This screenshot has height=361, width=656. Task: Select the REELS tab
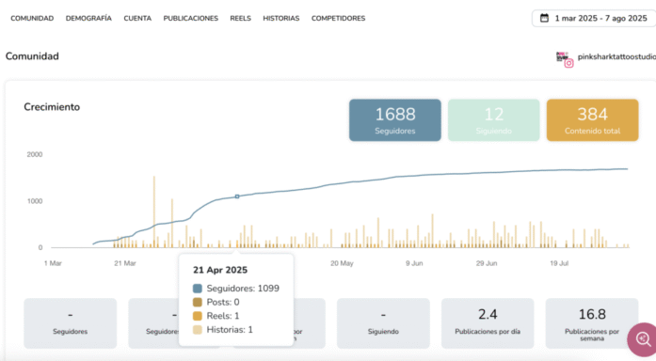tap(241, 19)
